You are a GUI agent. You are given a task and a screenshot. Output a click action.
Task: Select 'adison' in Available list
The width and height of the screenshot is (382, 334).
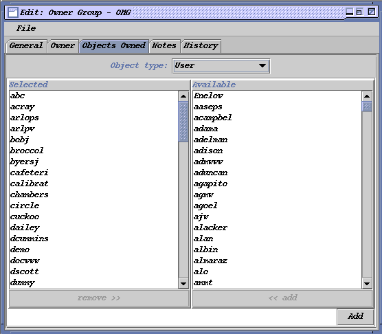point(278,151)
